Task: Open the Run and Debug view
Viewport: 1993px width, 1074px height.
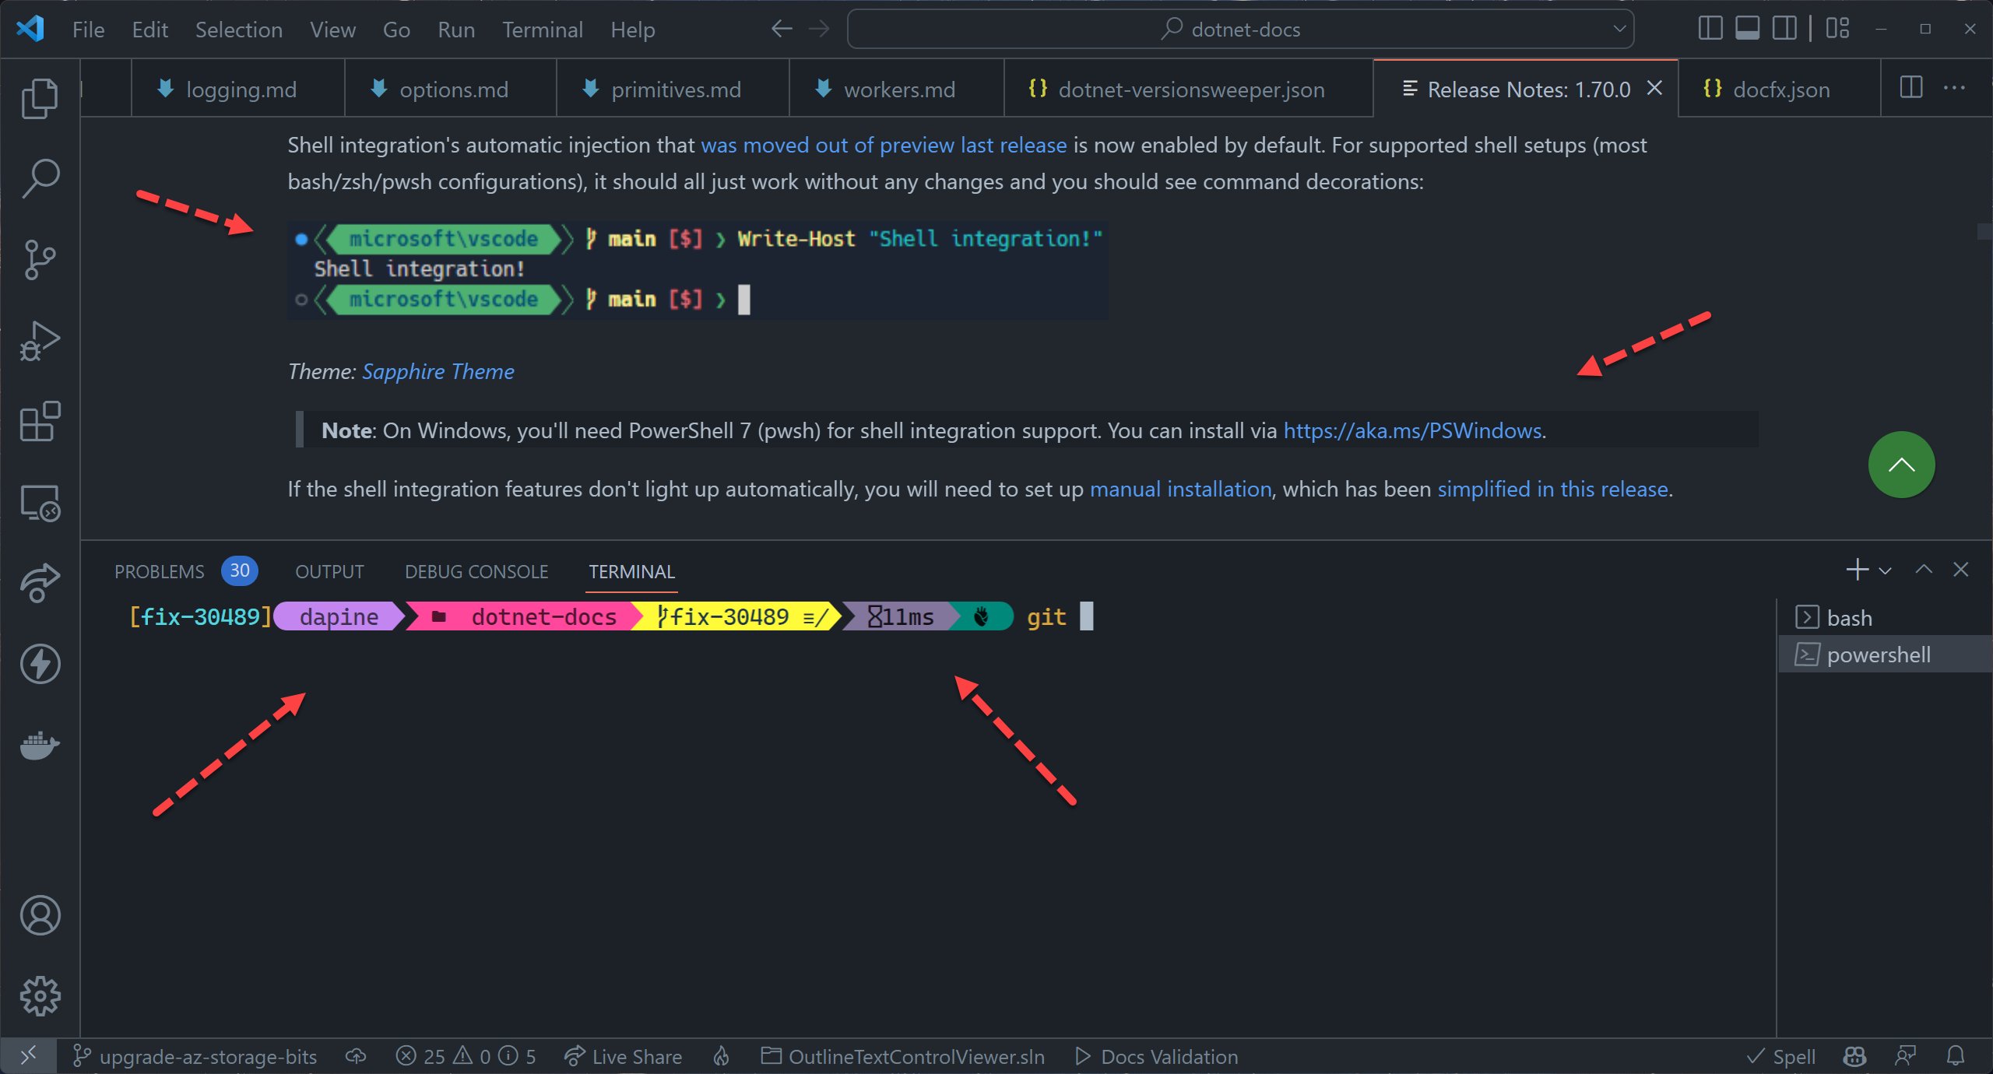Action: tap(40, 341)
